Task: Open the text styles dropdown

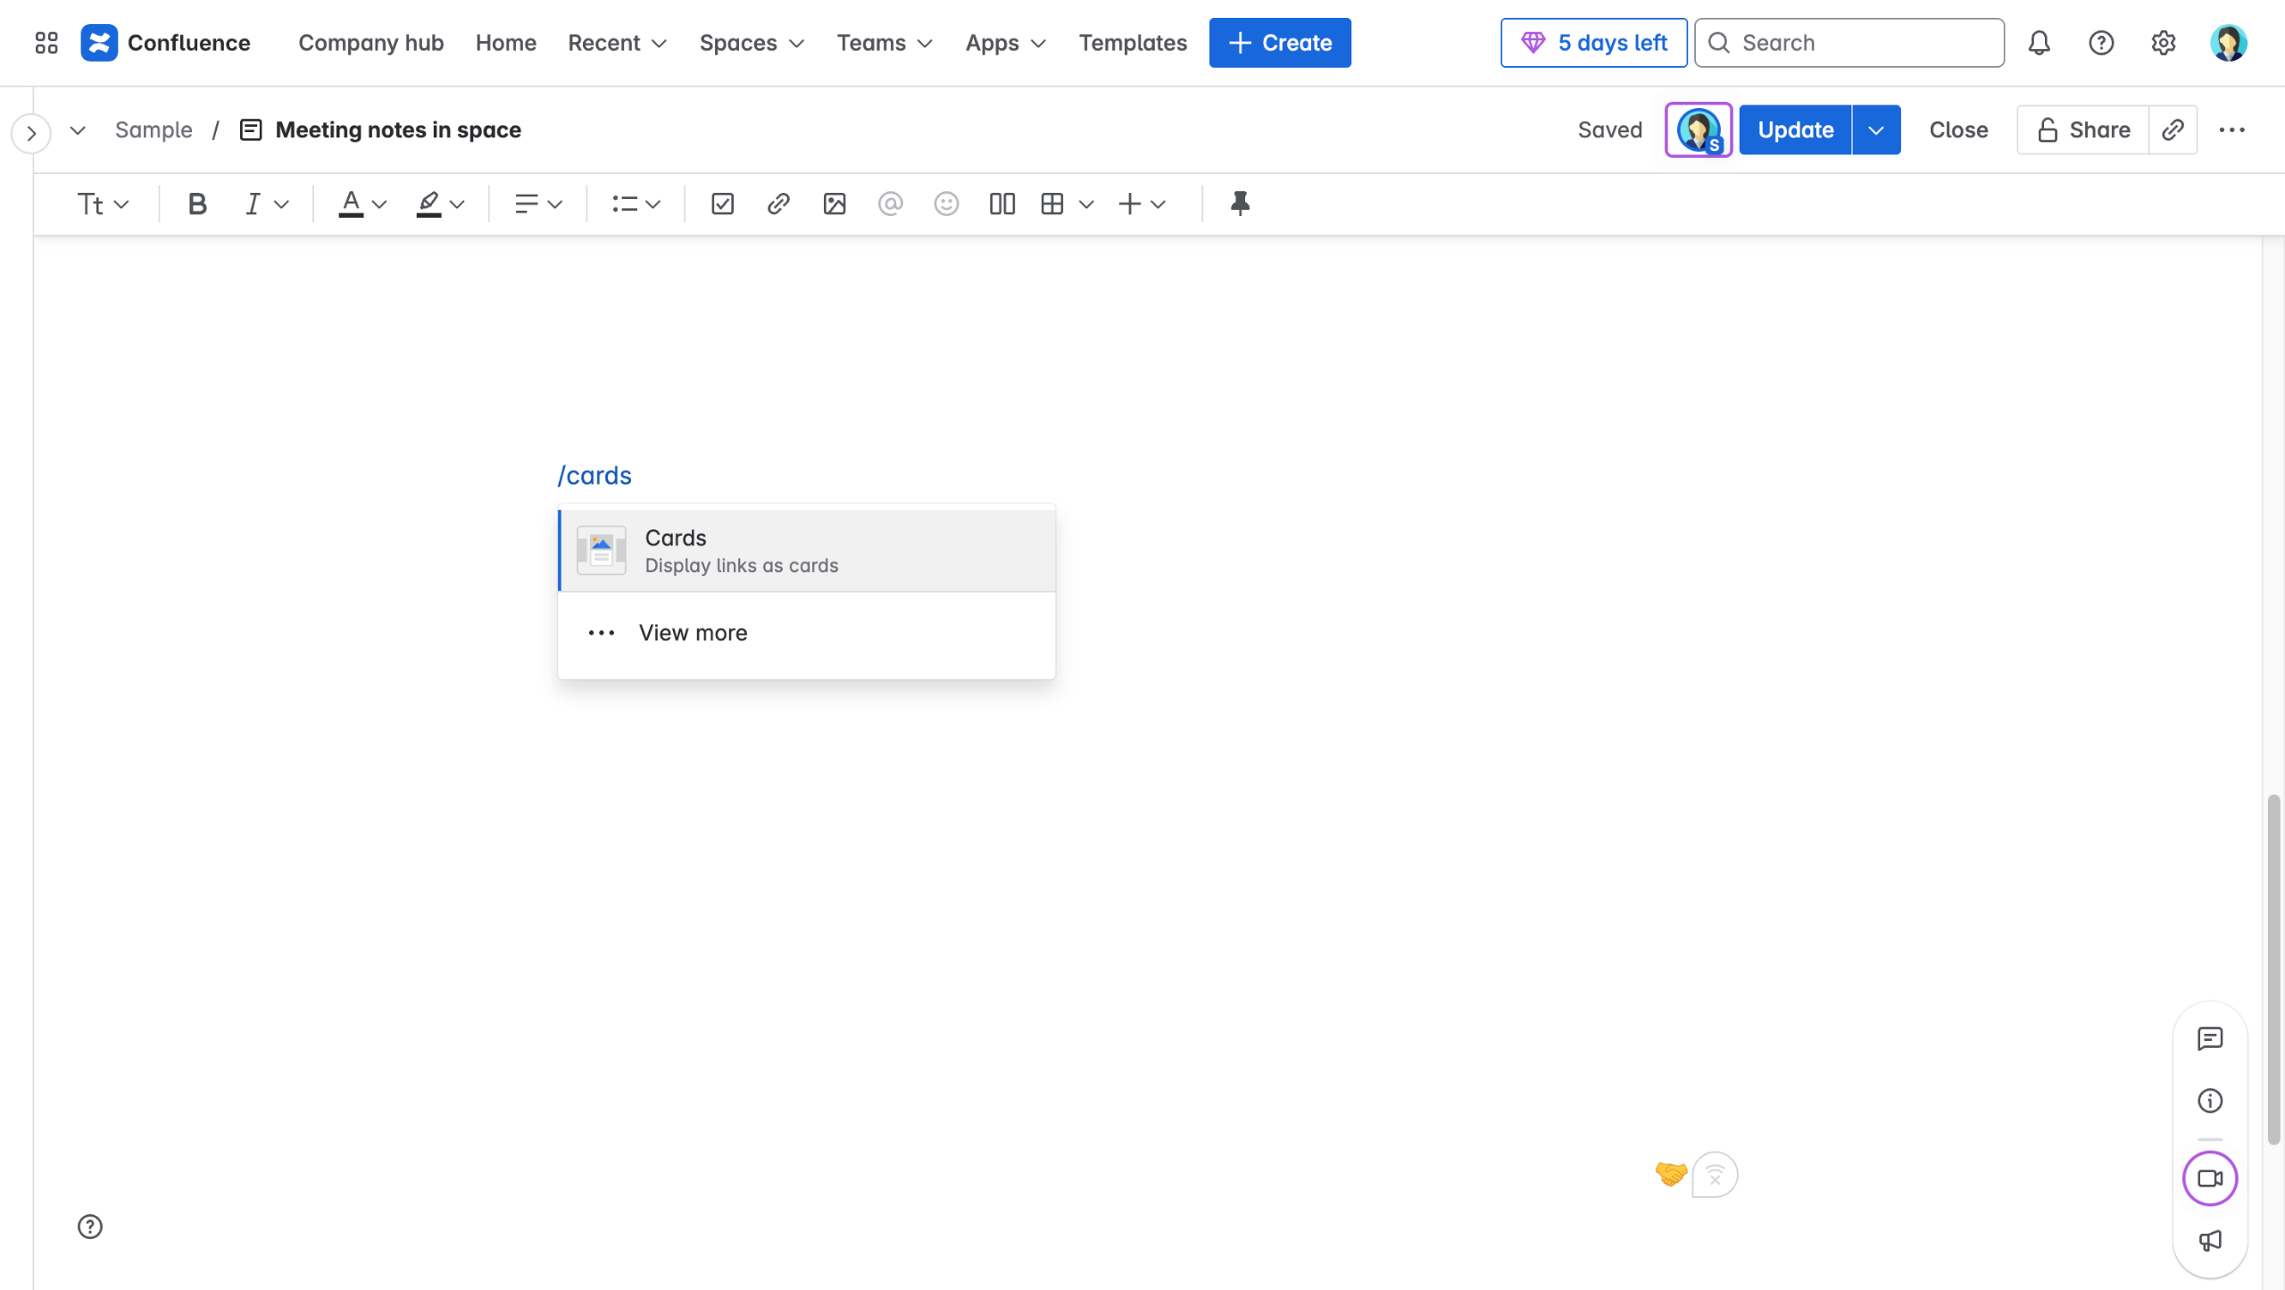Action: [103, 204]
